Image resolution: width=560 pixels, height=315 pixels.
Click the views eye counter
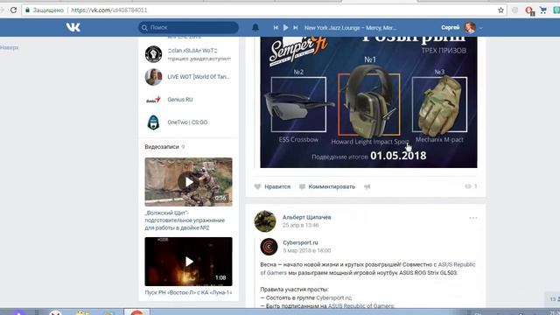[x=471, y=186]
